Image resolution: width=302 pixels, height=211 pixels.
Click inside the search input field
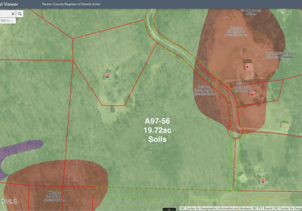5,14
